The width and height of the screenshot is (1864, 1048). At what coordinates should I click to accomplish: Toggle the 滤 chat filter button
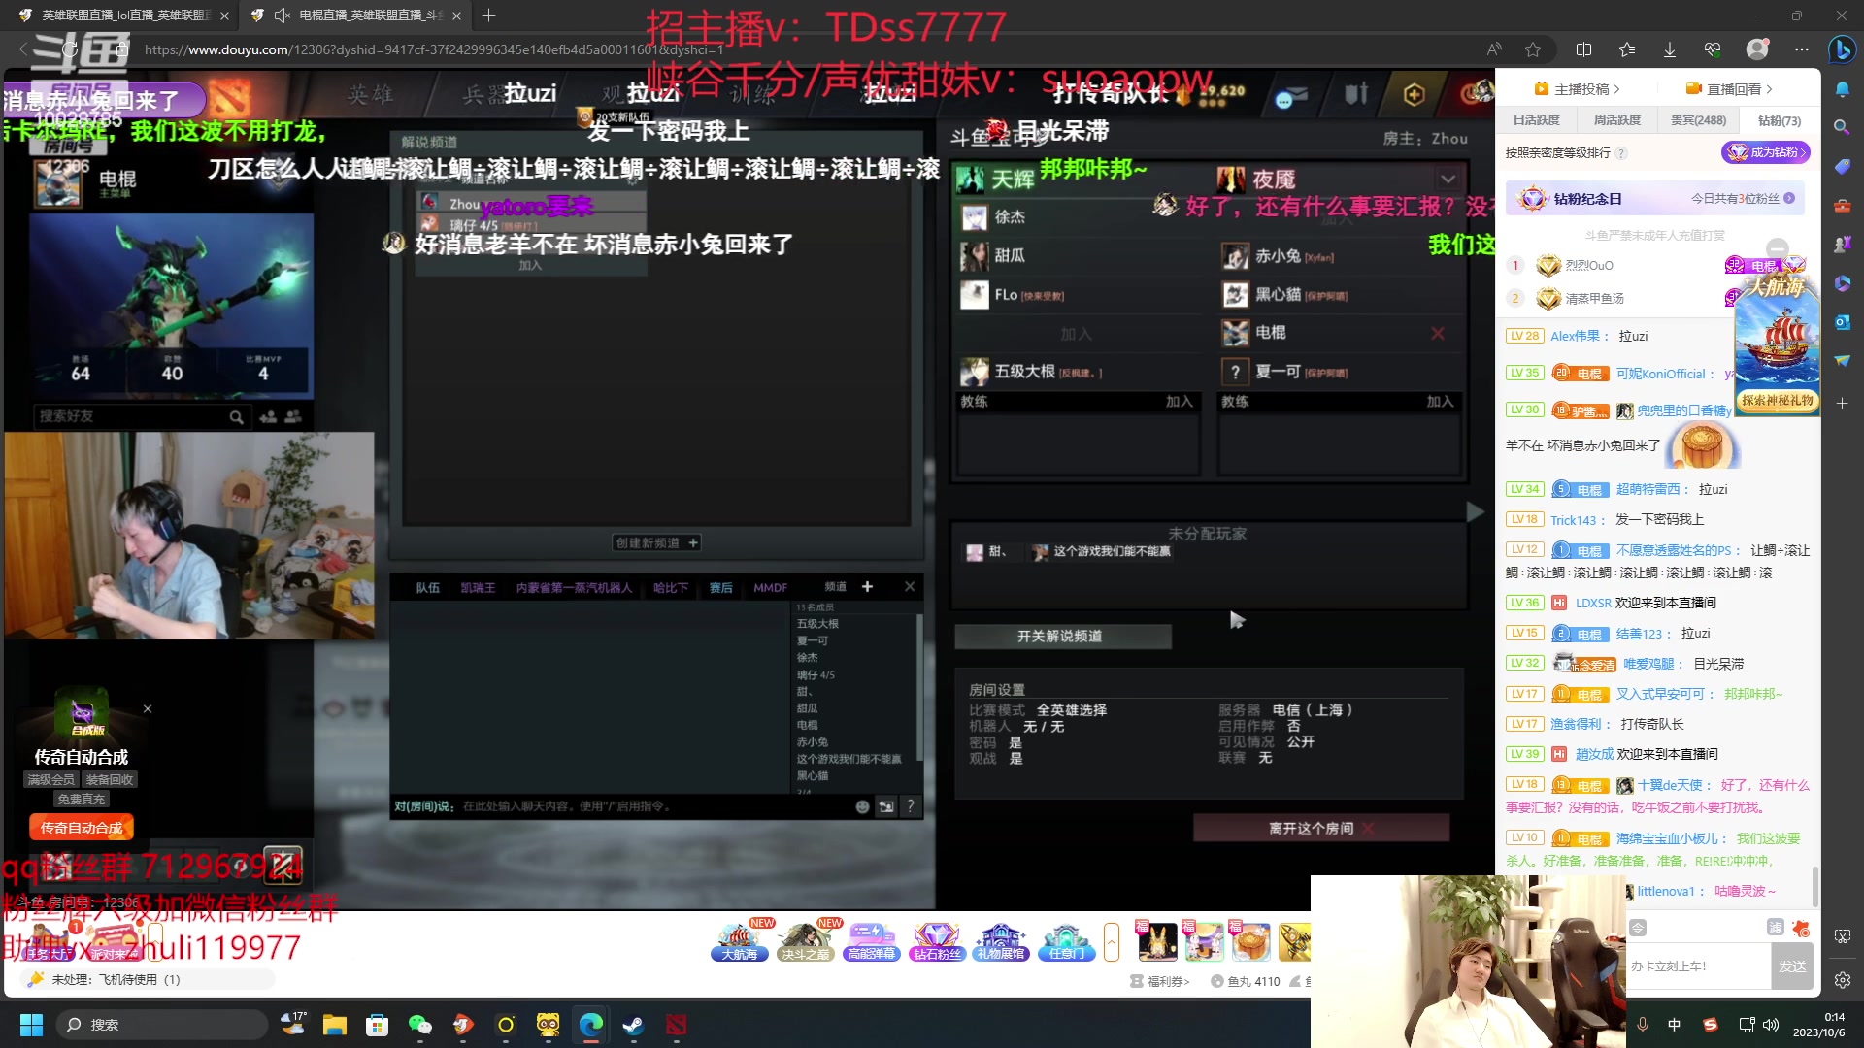click(x=1775, y=928)
